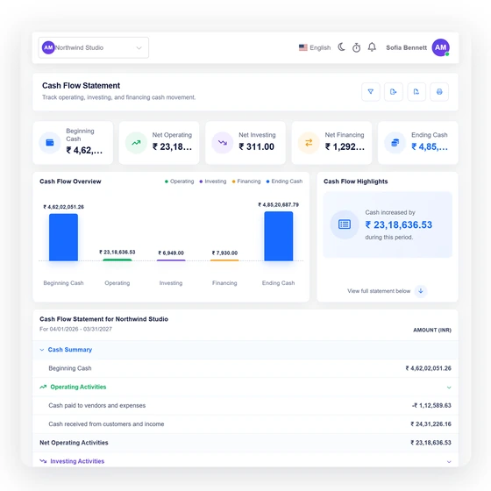Print the cash flow statement

439,92
